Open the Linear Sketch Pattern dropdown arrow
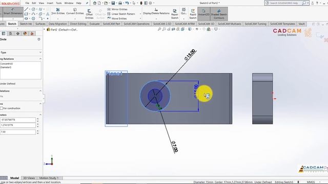Viewport: 328px width, 184px height. (140, 14)
